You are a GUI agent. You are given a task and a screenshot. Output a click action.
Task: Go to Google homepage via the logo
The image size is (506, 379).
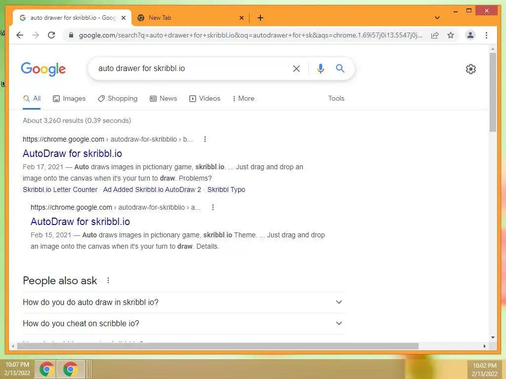43,69
